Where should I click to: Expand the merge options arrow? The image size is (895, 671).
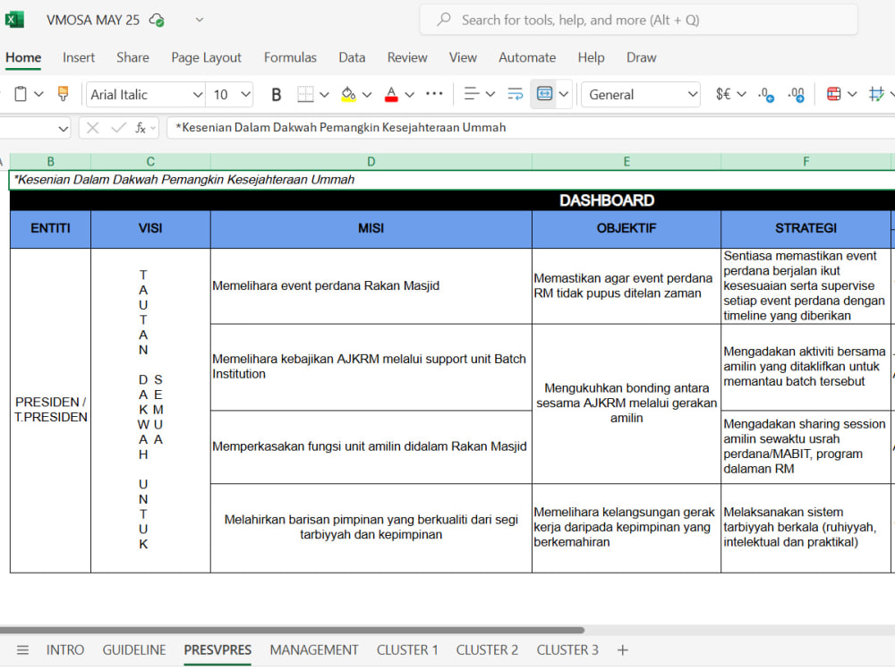point(564,94)
